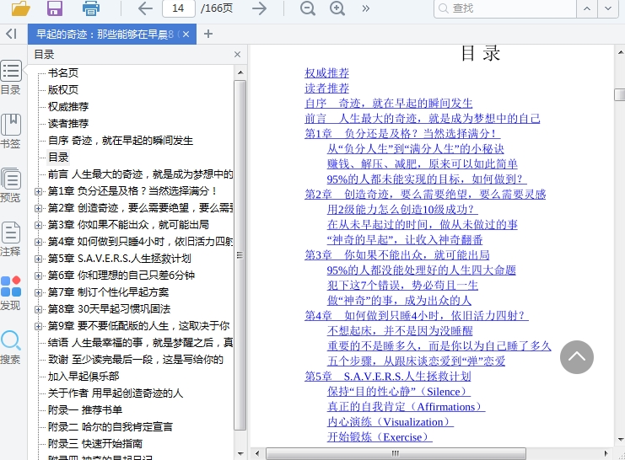The image size is (625, 460).
Task: Zoom out with the minus magnifier
Action: click(307, 8)
